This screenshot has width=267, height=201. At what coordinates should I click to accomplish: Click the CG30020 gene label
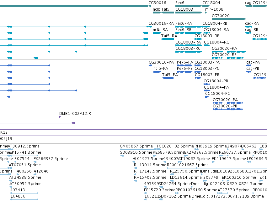pyautogui.click(x=221, y=16)
